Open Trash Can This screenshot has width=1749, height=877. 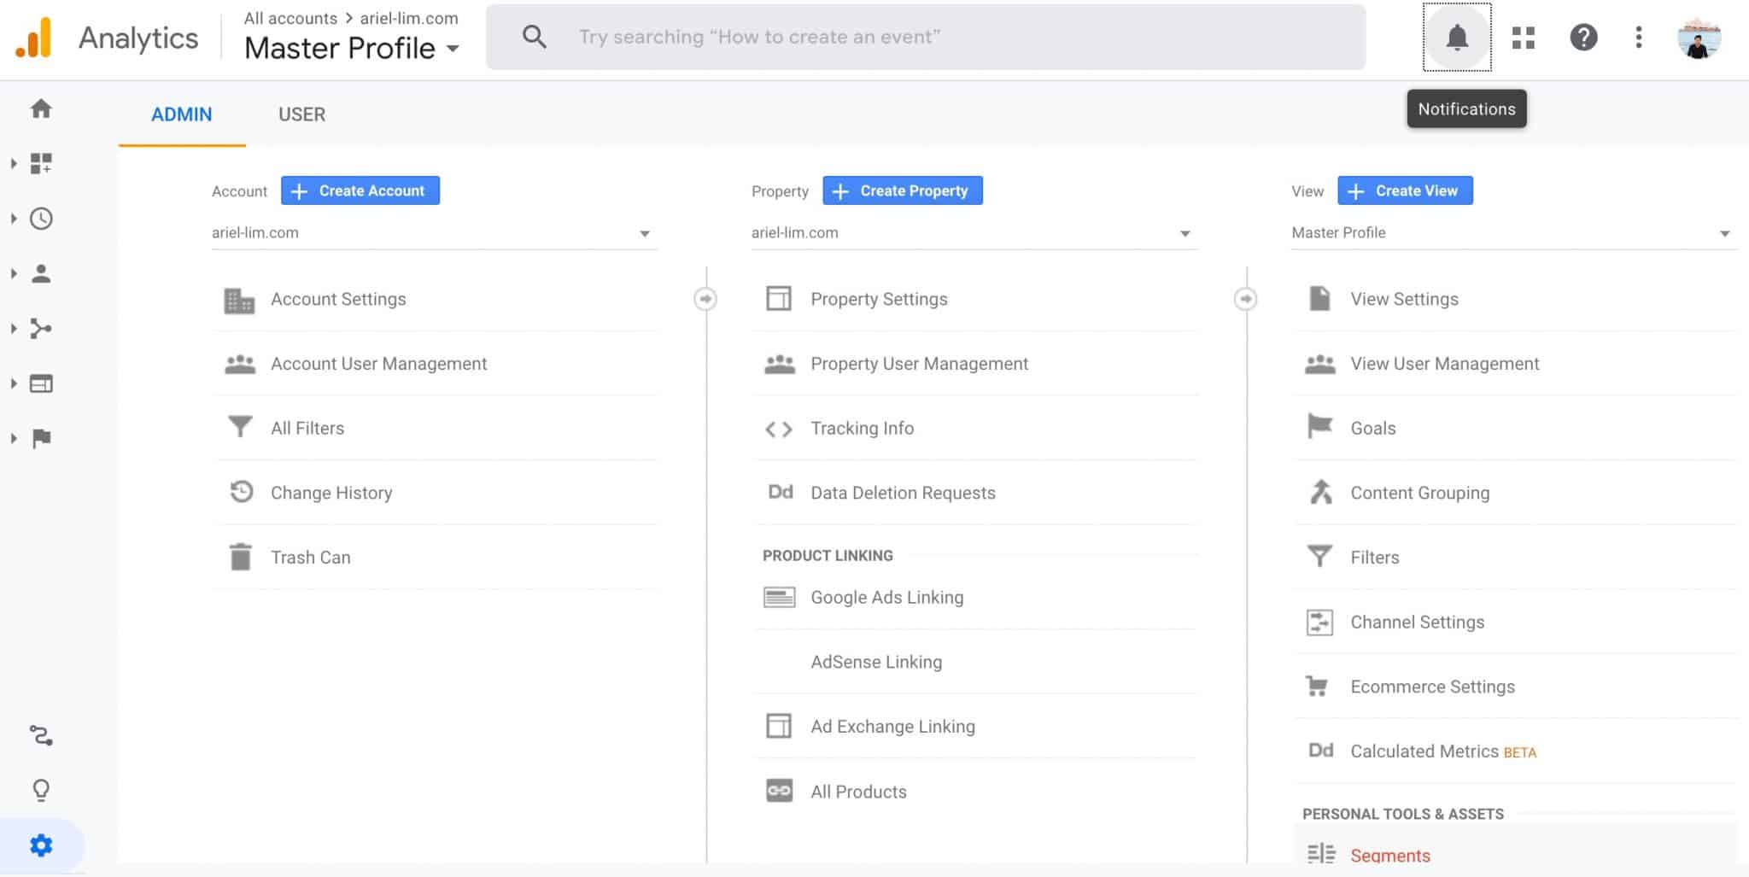point(436,557)
